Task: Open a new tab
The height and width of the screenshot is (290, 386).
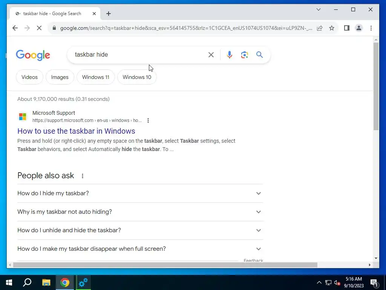Action: pos(109,14)
